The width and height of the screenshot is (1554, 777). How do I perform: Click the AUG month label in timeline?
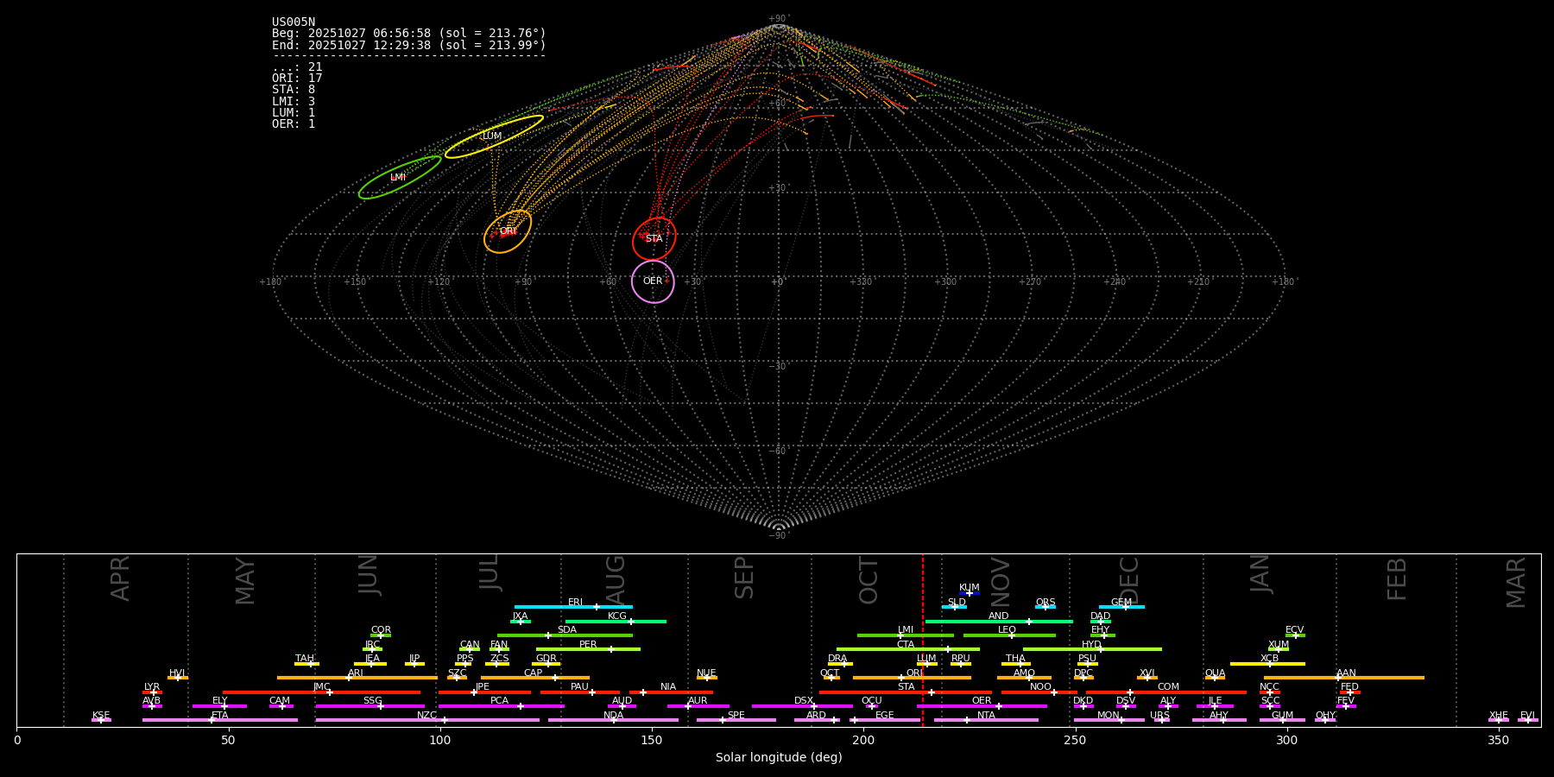[616, 580]
